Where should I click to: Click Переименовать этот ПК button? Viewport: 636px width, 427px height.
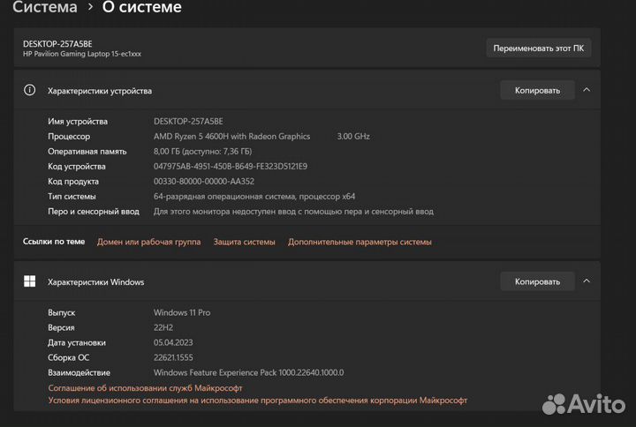click(538, 49)
